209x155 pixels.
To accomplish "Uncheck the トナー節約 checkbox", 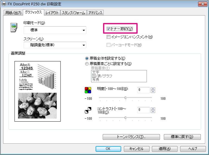I will point(109,29).
